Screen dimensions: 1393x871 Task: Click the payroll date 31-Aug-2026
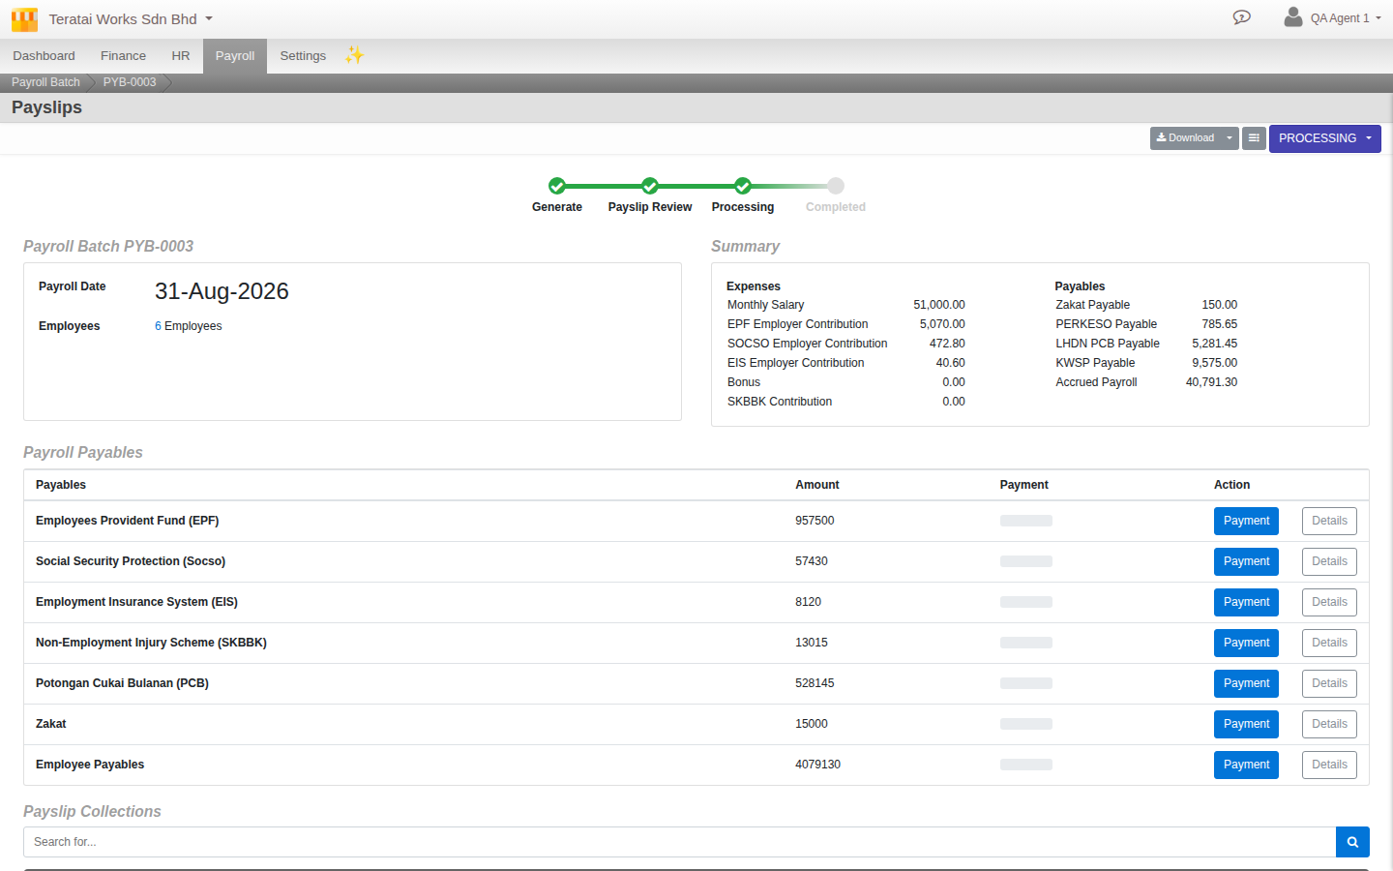click(x=222, y=291)
